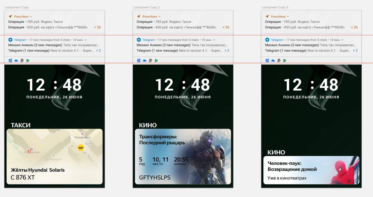Expand Telegram notification chevron on Такси lockscreen
The image size is (373, 197).
[85, 40]
